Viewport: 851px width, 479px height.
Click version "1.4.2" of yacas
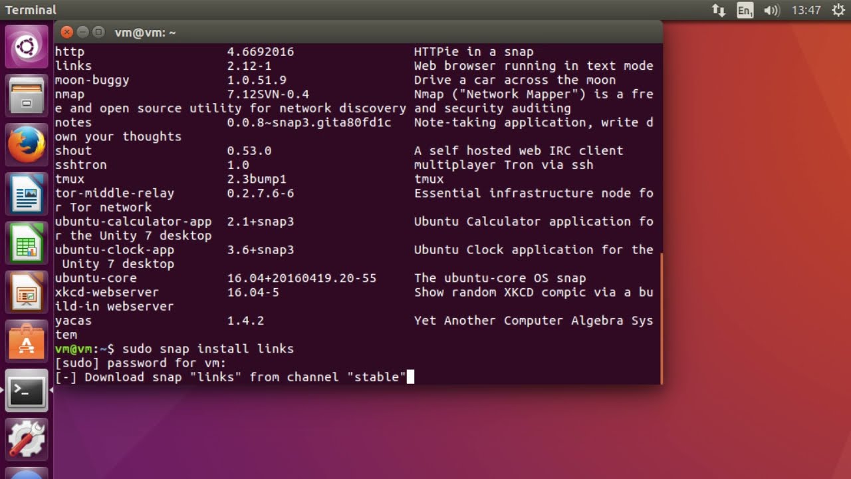point(245,321)
